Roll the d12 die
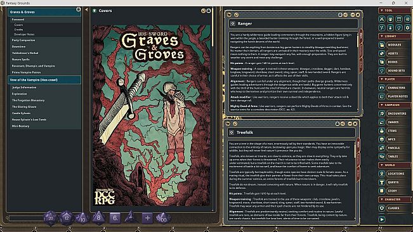The width and height of the screenshot is (413, 232). click(67, 218)
